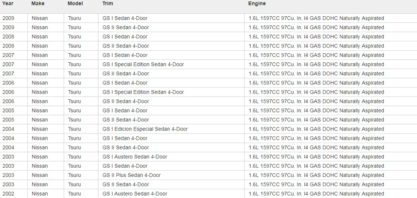Screen dimensions: 417x198
Task: Click Tsuru in the Edicion Especial row
Action: [x=75, y=129]
